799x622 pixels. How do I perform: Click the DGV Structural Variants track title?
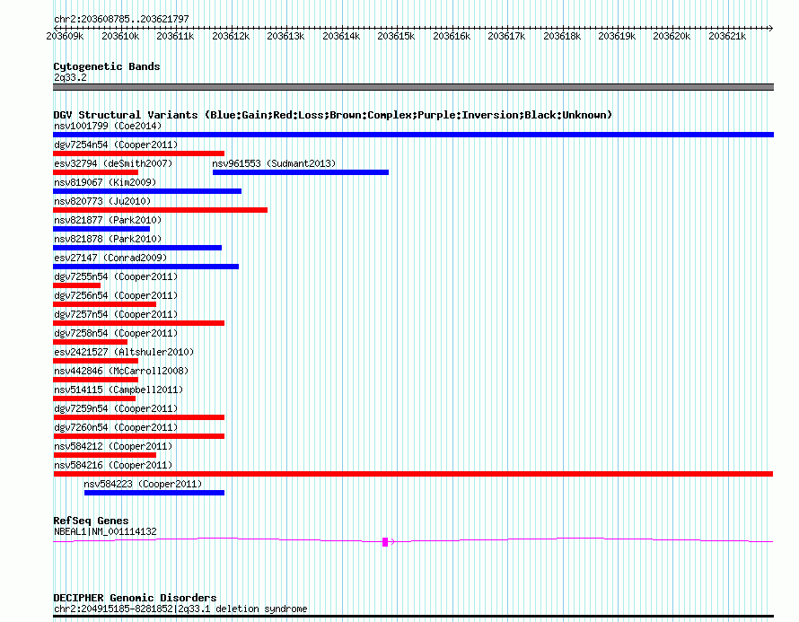[333, 115]
